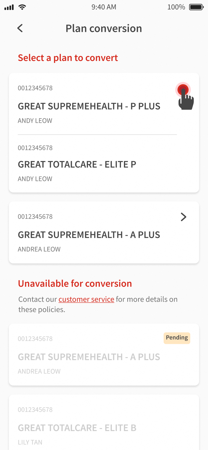Tap the cellular signal strength icon

9,7
